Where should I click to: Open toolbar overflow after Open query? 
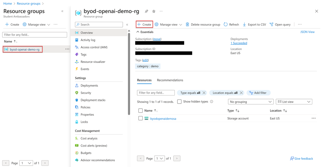300,24
